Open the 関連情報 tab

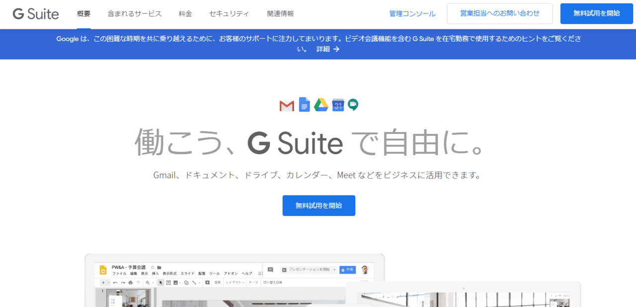point(280,14)
